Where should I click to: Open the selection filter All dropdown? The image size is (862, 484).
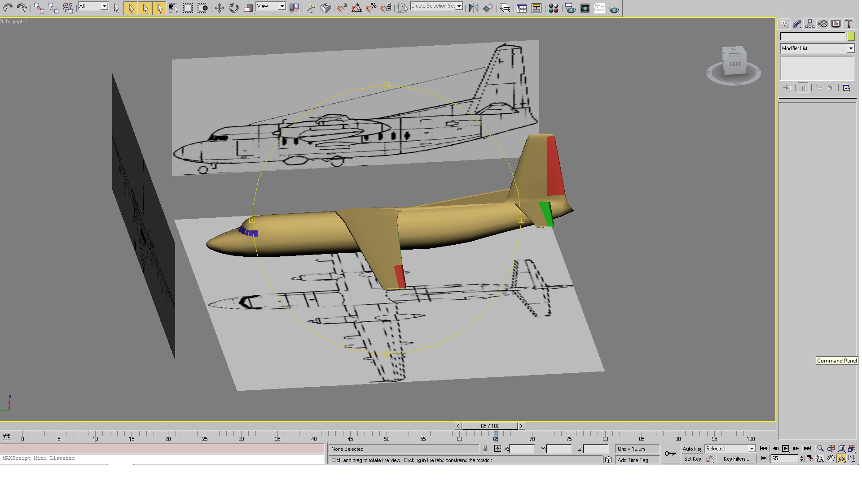click(x=93, y=6)
